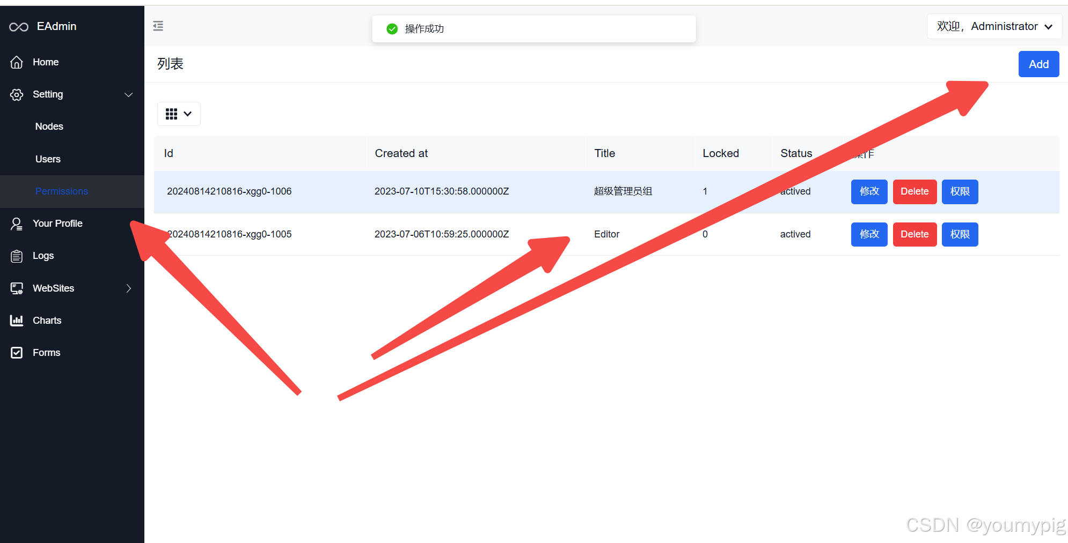Screen dimensions: 1068x543
Task: Click 权限 for the 超级管理员组 row
Action: [x=960, y=192]
